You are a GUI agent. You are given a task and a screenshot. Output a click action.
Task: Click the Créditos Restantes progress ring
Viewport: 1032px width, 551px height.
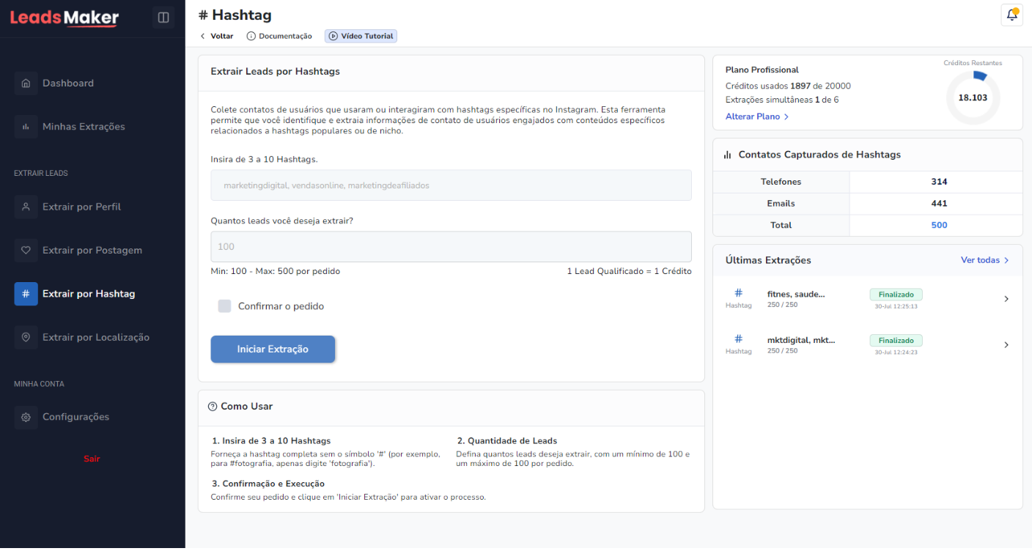pos(972,97)
